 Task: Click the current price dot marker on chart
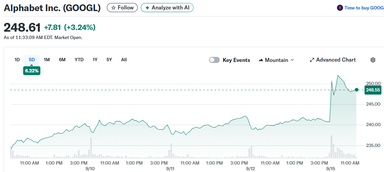pos(356,90)
